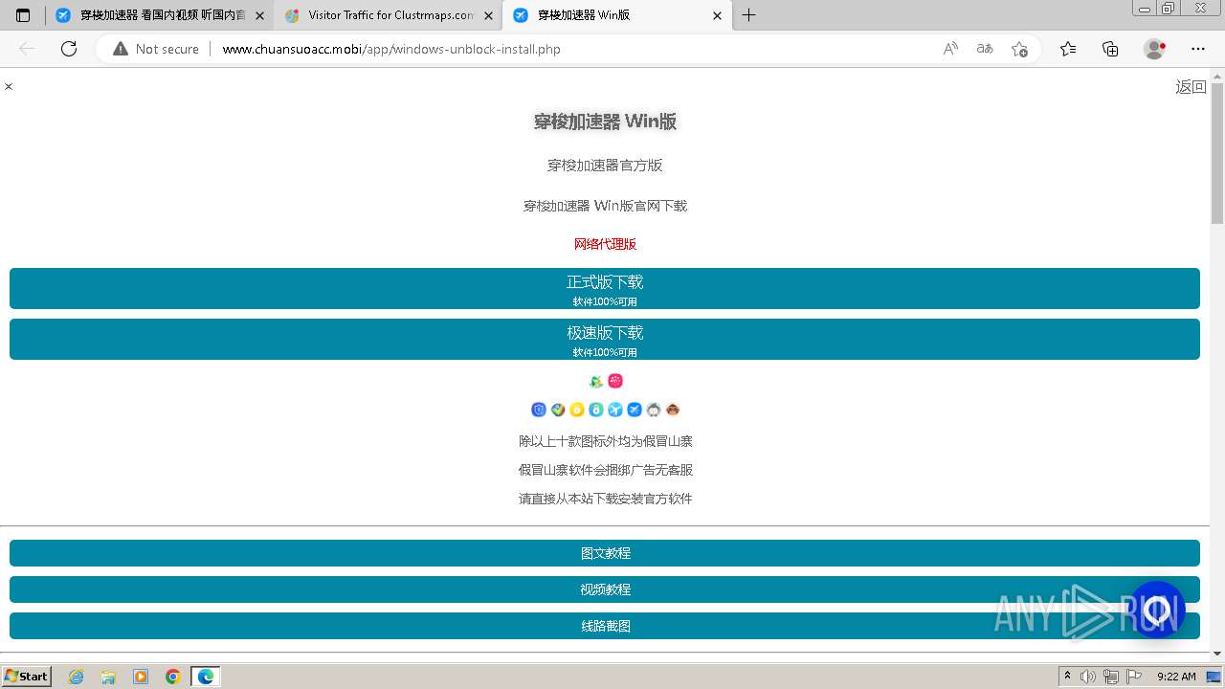
Task: Click the brown monkey app icon
Action: coord(673,410)
